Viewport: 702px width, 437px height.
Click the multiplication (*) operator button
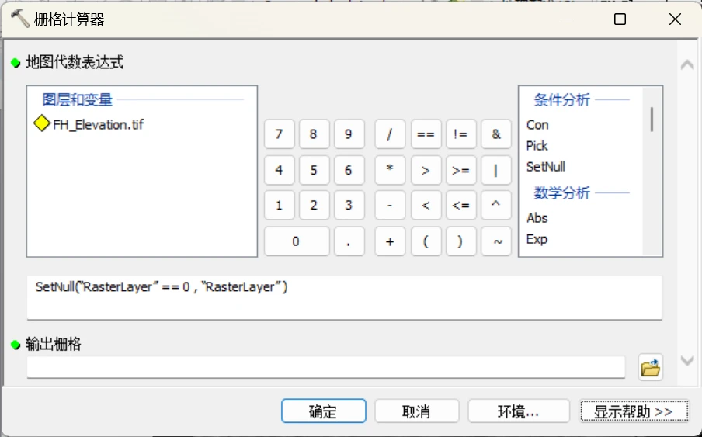[390, 170]
